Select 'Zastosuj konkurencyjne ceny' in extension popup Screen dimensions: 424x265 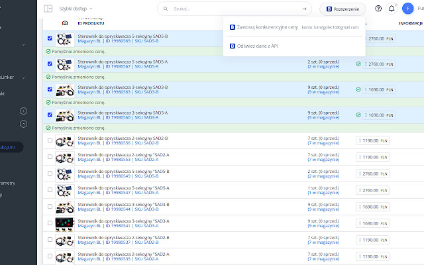[294, 27]
